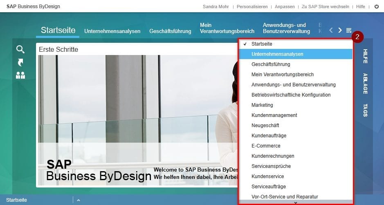Choose Geschäftsführung in the dropdown list
Viewport: 384px width, 205px height.
296,64
